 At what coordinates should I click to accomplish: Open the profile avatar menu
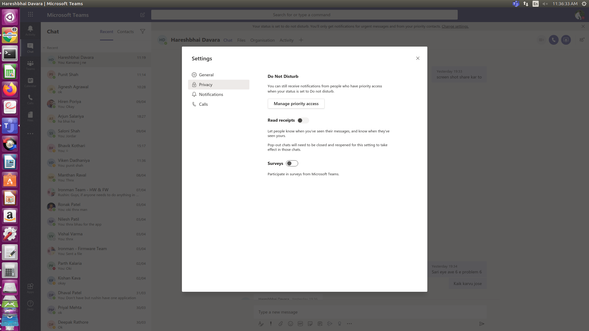(x=579, y=15)
